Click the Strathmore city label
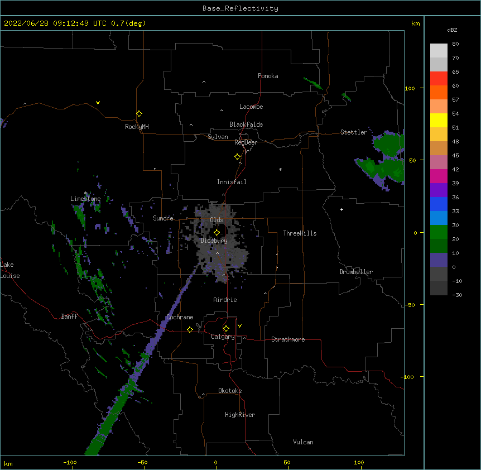This screenshot has height=470, width=481. (x=288, y=339)
